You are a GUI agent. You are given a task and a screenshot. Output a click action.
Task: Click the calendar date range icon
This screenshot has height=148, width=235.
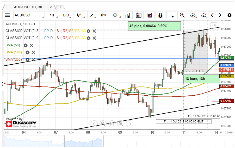(x=139, y=15)
